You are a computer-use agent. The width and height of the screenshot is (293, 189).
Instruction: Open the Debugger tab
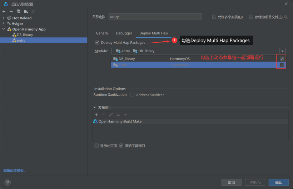pos(124,33)
